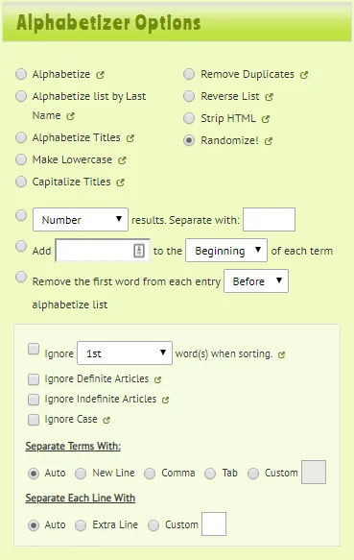Open Capitalize Titles external link icon
The width and height of the screenshot is (354, 560).
121,183
